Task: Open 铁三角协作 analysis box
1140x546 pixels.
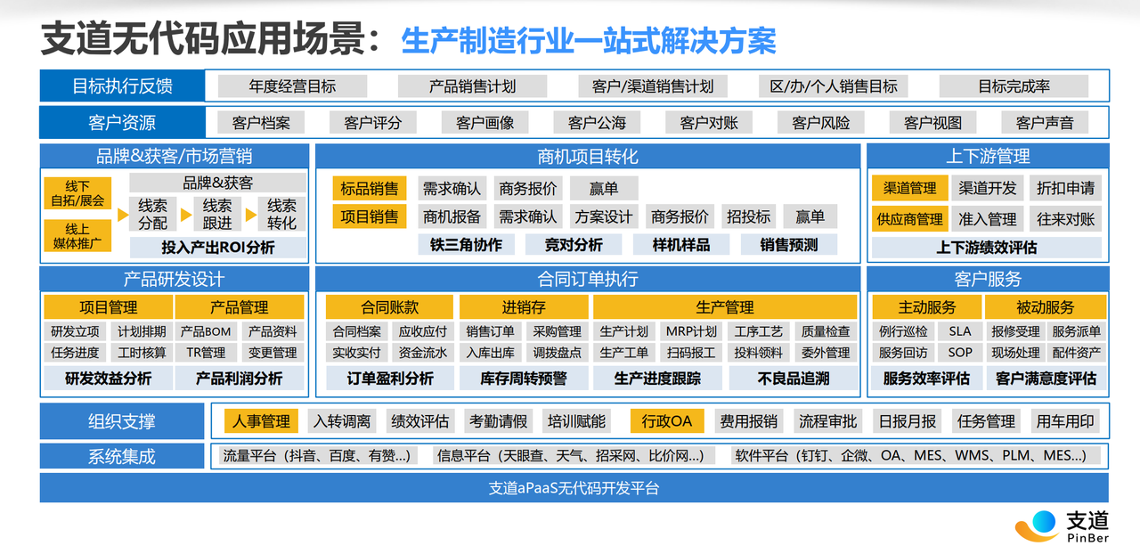Action: (465, 245)
